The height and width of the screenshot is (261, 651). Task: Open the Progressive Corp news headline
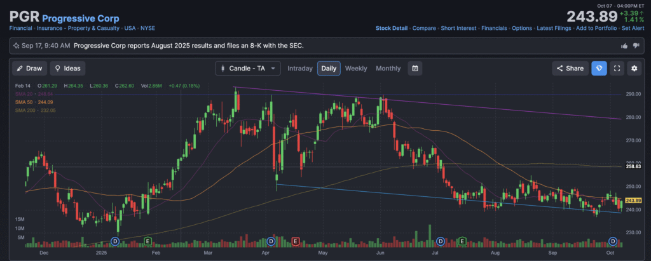188,46
